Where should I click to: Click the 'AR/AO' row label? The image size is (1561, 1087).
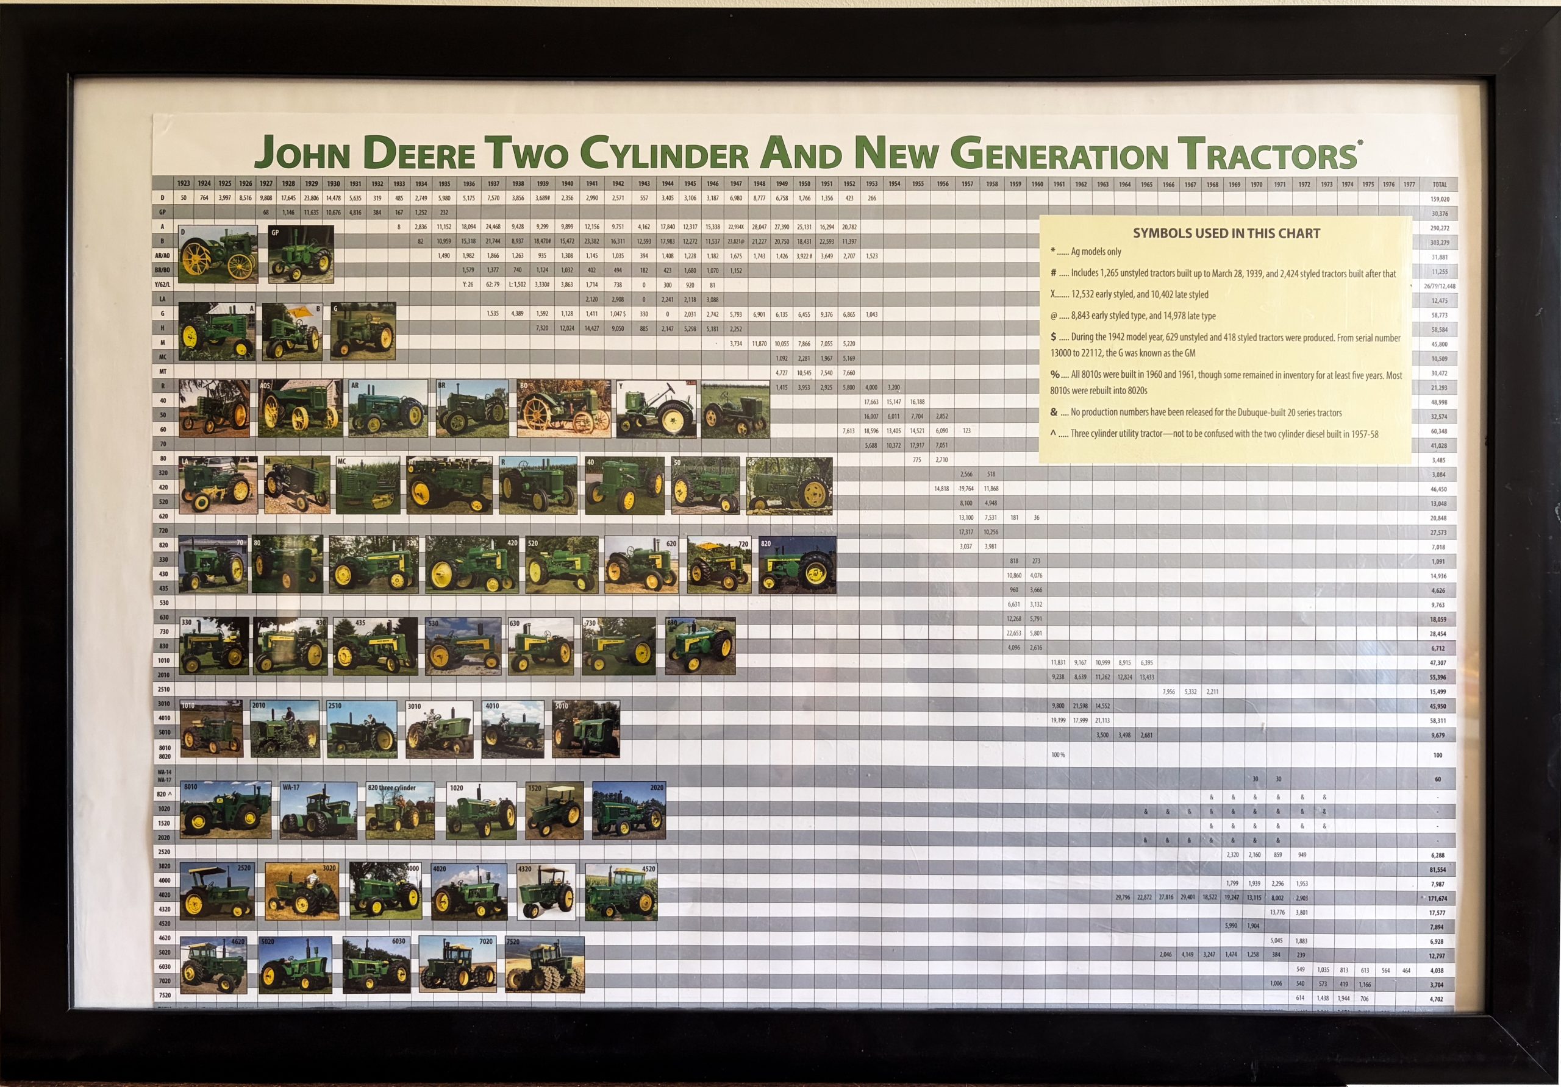click(162, 256)
